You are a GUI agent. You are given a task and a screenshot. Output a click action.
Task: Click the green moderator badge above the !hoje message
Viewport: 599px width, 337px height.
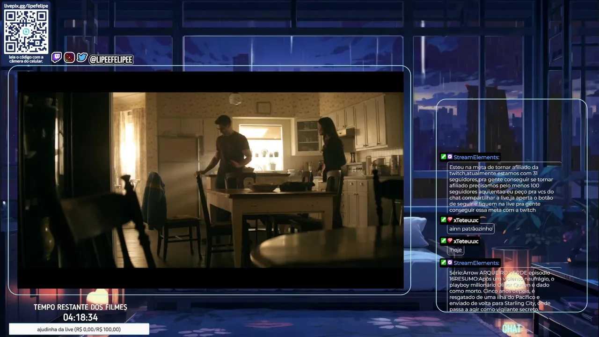(443, 241)
